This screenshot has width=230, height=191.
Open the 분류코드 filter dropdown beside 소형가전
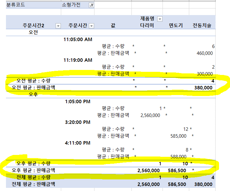click(91, 5)
